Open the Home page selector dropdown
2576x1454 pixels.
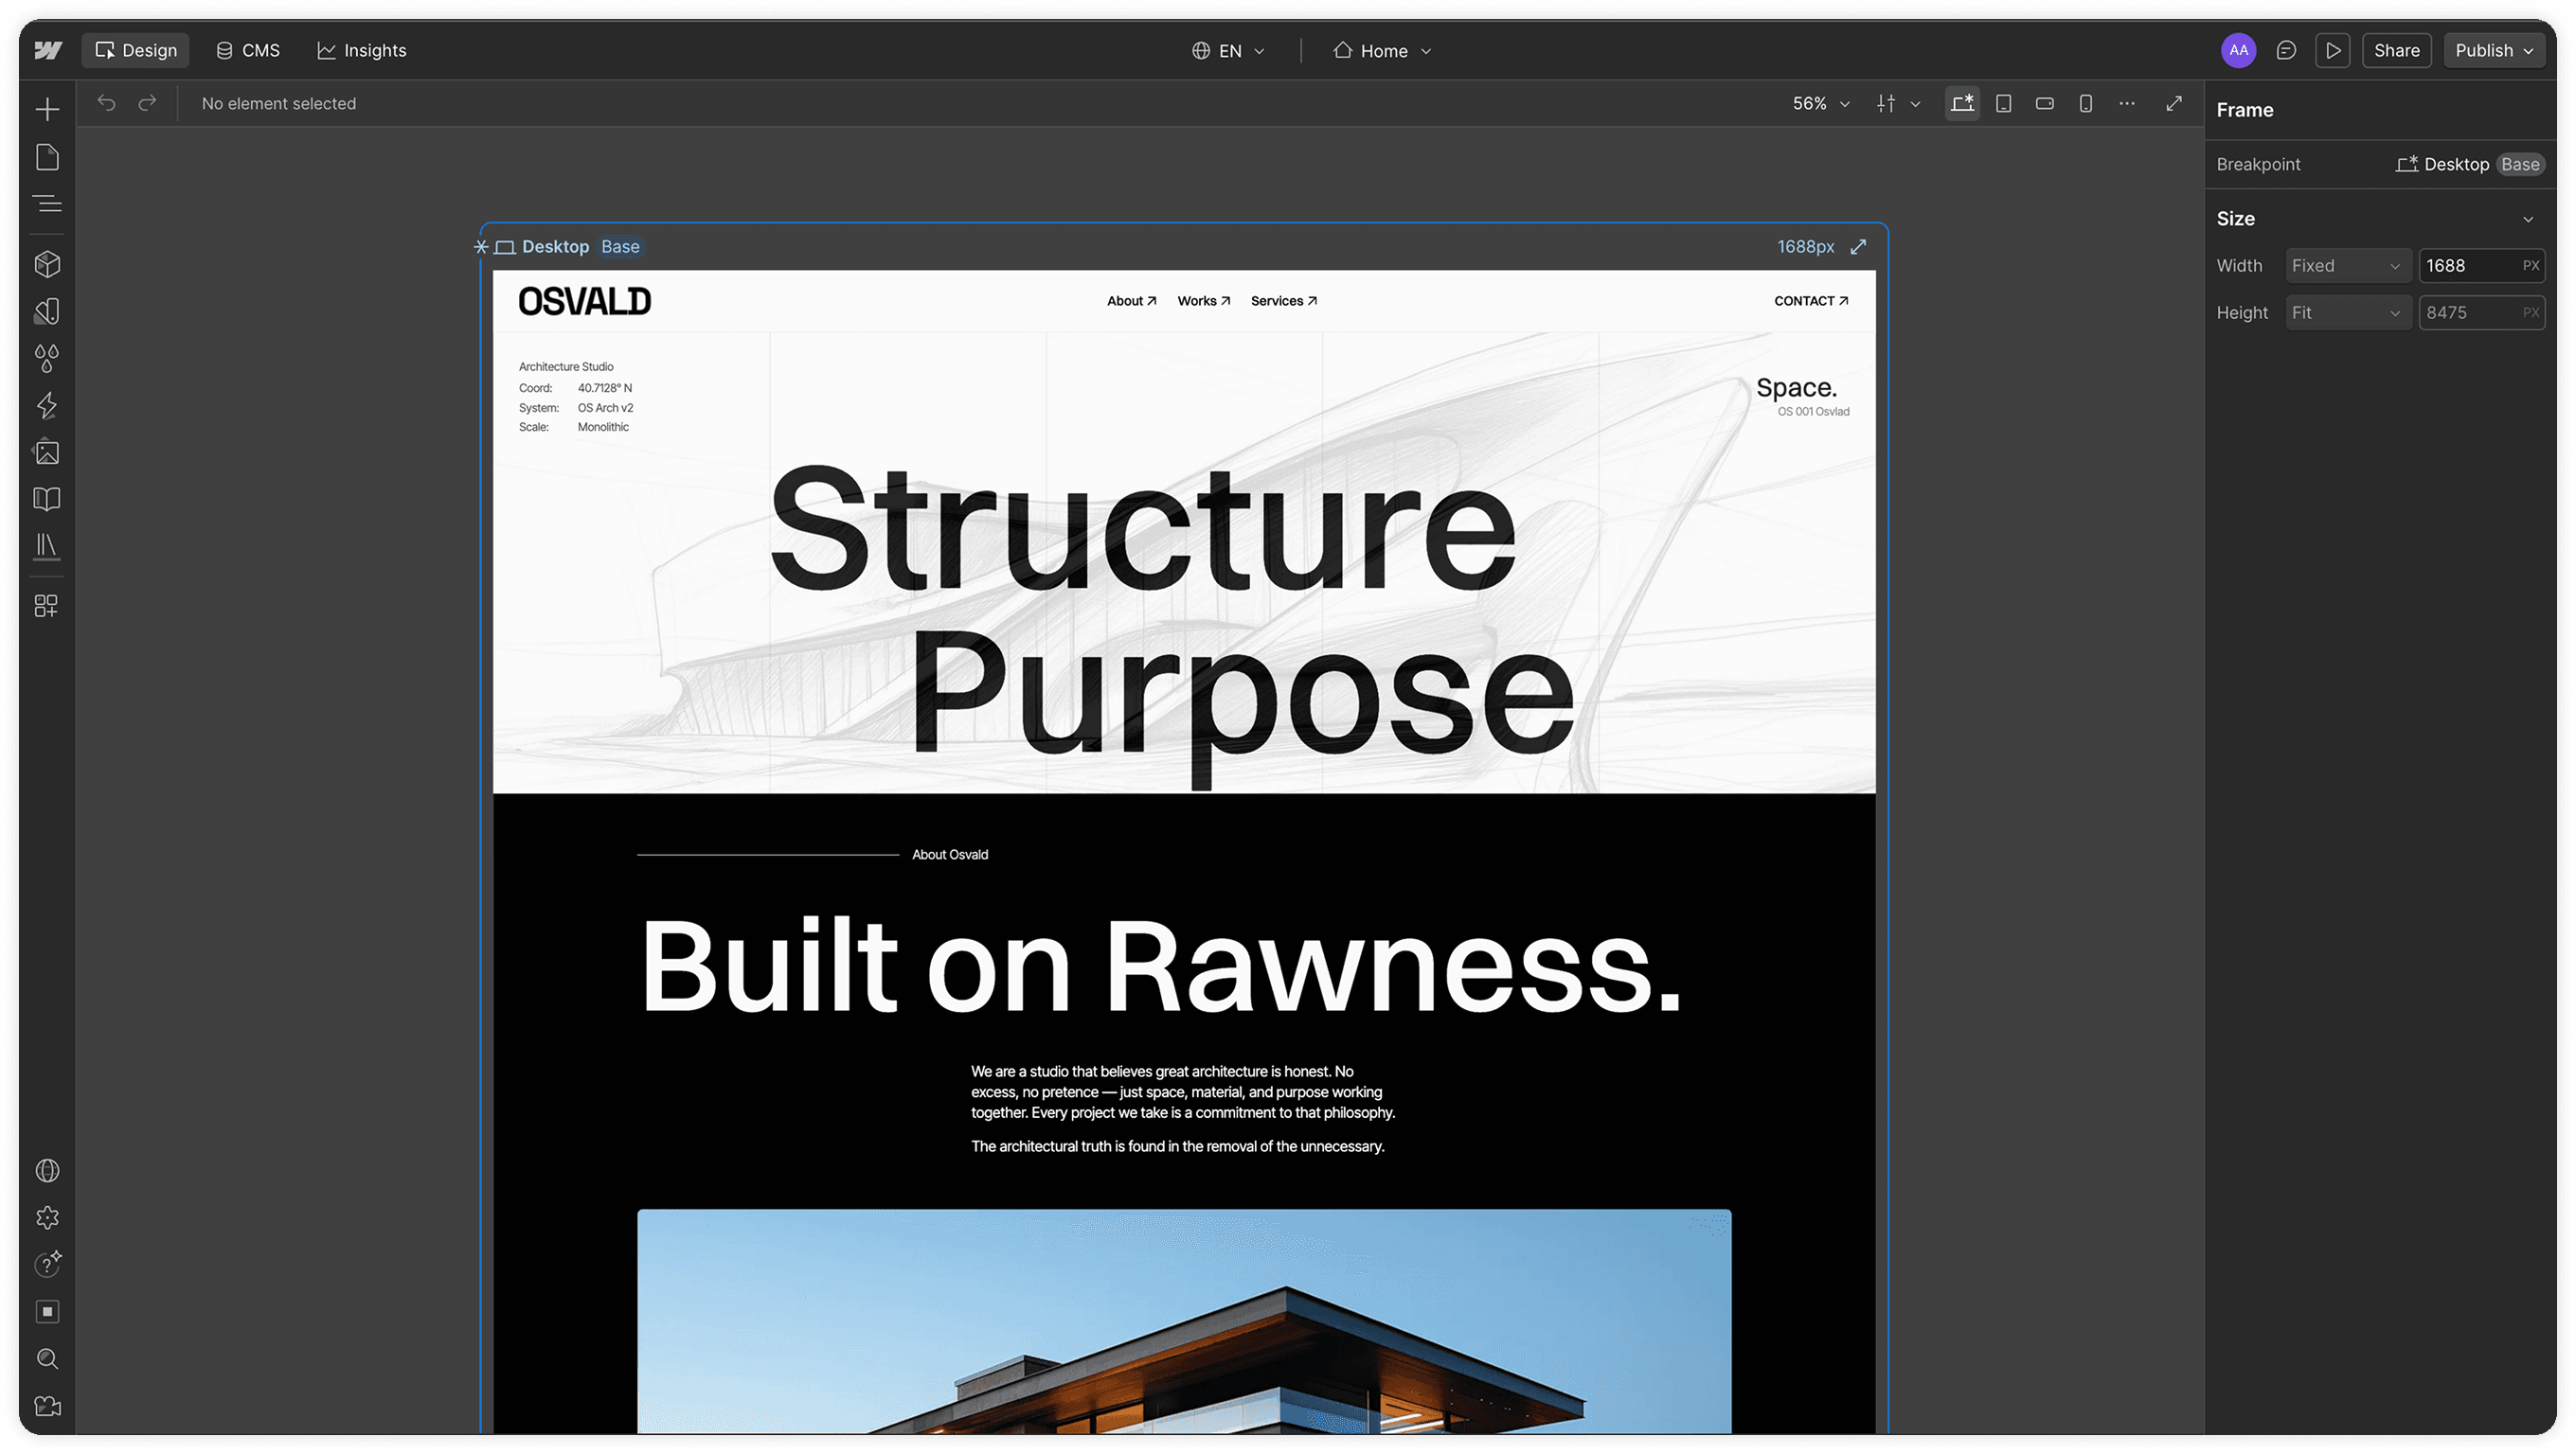click(x=1382, y=50)
